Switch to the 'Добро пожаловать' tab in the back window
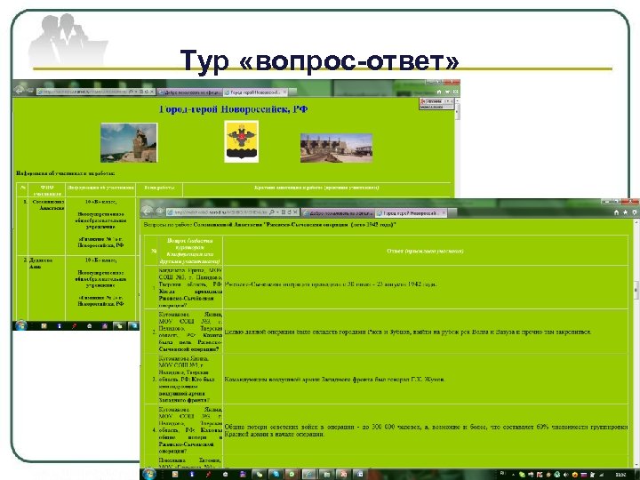Image resolution: width=640 pixels, height=480 pixels. [x=190, y=92]
